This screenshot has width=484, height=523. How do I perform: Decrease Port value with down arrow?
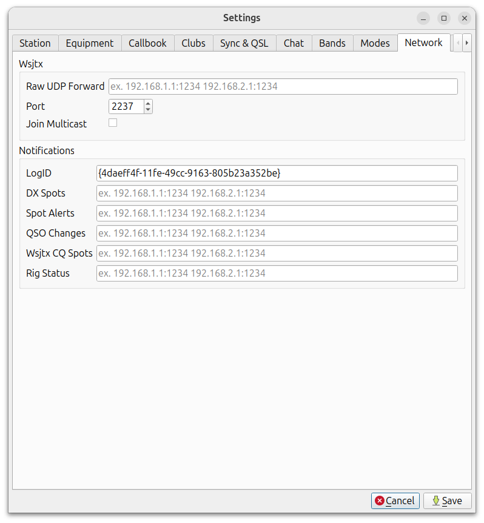(148, 110)
